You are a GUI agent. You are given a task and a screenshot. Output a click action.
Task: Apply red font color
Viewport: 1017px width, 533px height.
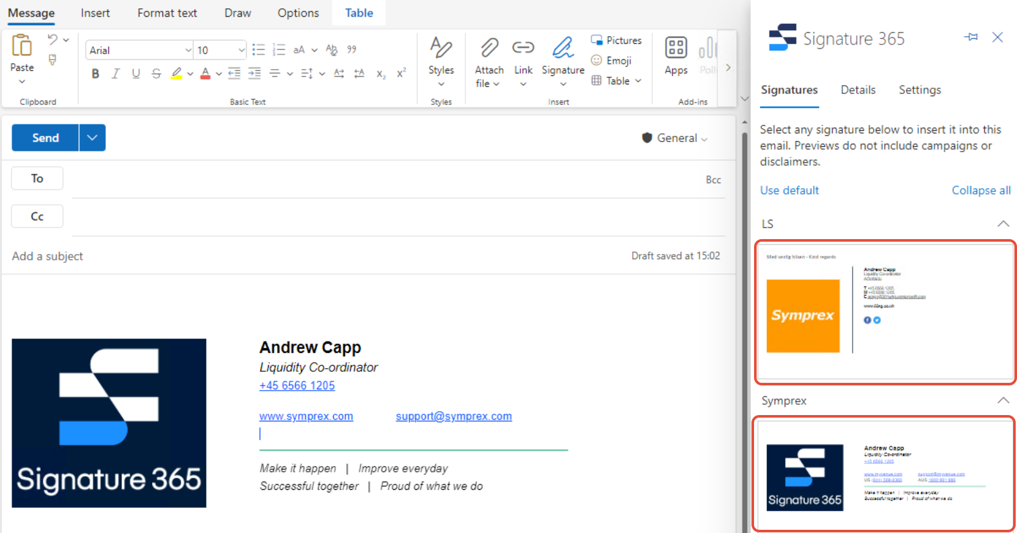pos(205,73)
